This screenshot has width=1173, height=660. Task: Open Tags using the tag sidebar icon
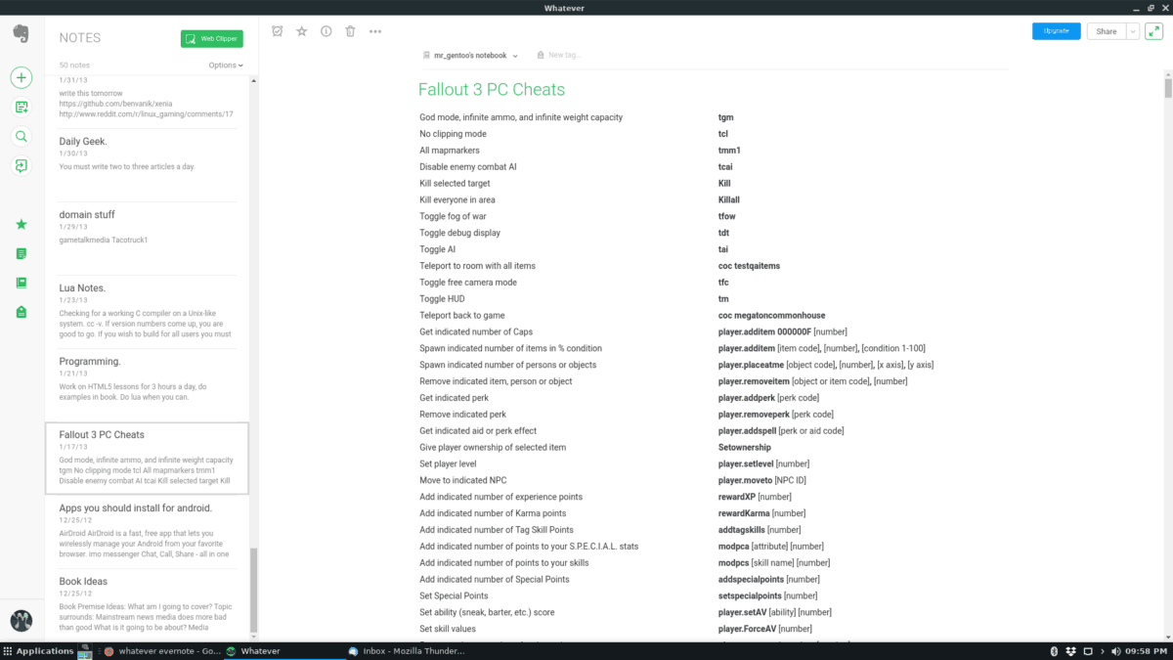click(x=21, y=311)
